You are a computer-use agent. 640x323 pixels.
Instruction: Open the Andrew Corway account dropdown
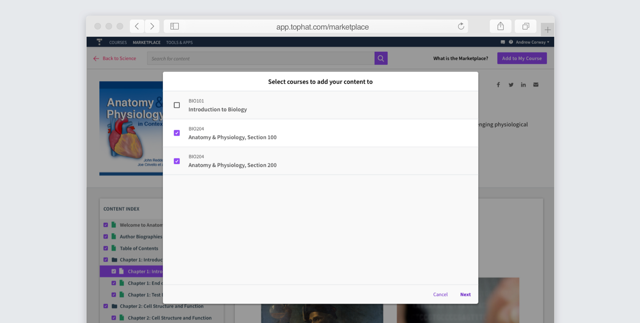click(x=532, y=42)
